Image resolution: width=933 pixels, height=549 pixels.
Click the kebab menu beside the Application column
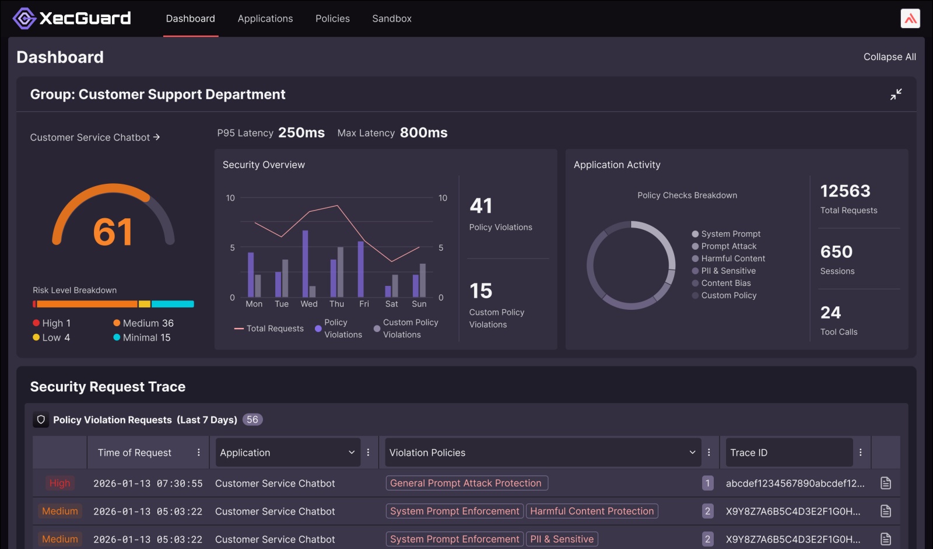[368, 452]
